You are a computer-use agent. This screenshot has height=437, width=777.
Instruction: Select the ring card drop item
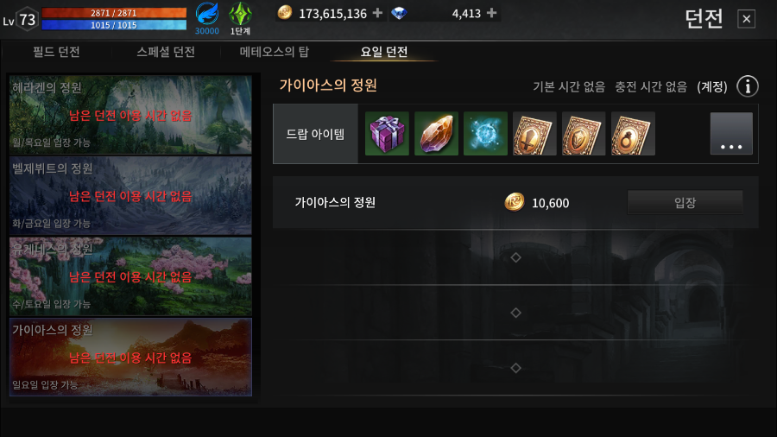coord(633,133)
